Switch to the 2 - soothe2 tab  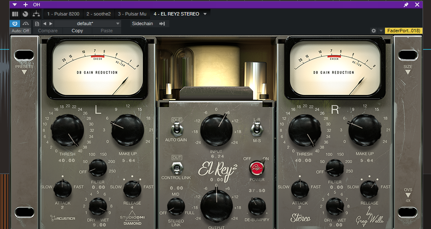[99, 14]
